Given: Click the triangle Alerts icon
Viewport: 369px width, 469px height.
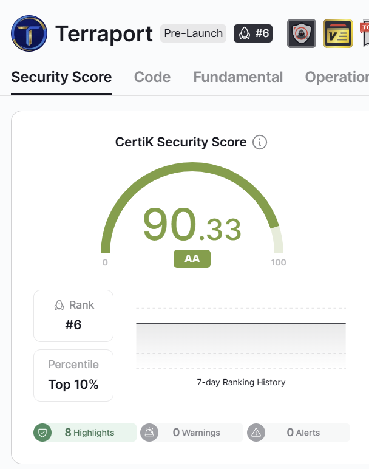Looking at the screenshot, I should [x=256, y=433].
